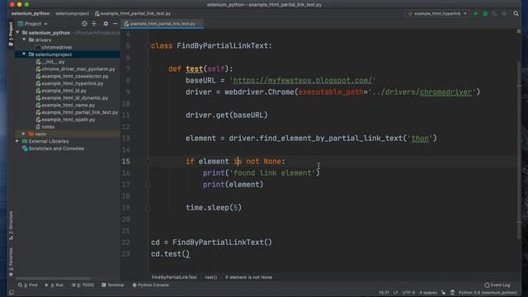Click line number 15 in the gutter
528x297 pixels.
tap(126, 162)
